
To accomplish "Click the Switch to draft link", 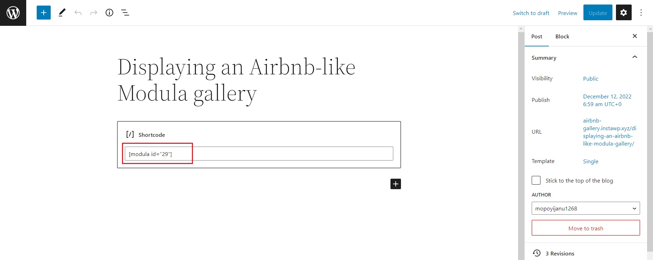I will [531, 13].
